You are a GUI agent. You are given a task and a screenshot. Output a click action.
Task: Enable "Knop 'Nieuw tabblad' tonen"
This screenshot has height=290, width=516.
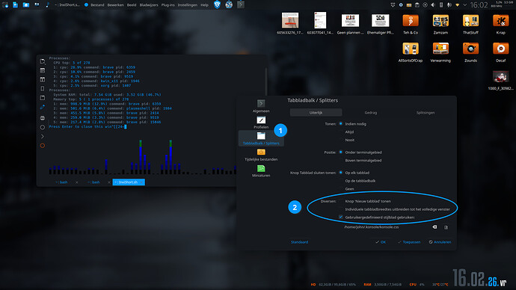[x=365, y=201]
